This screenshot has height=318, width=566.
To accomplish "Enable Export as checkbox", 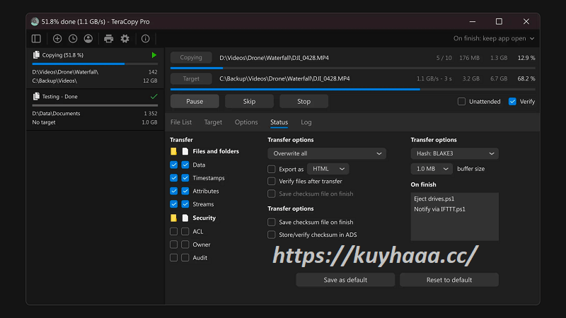I will click(272, 169).
